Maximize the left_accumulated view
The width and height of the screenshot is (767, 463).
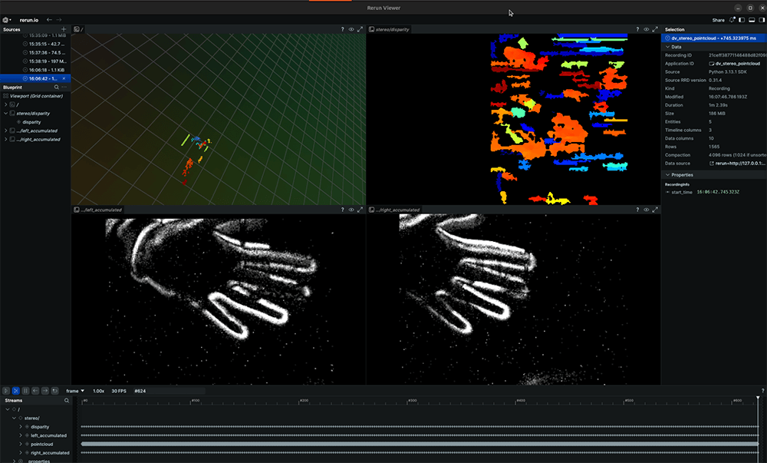(x=360, y=210)
